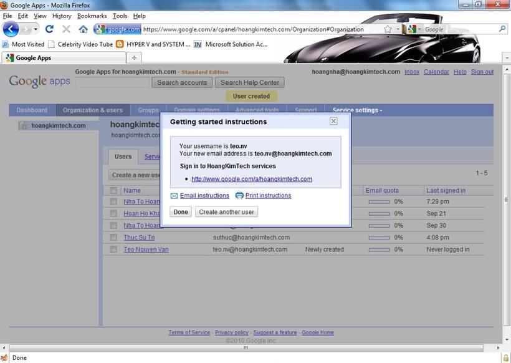This screenshot has width=511, height=363.
Task: Open the HYPER V and SYSTEM bookmark
Action: (x=153, y=44)
